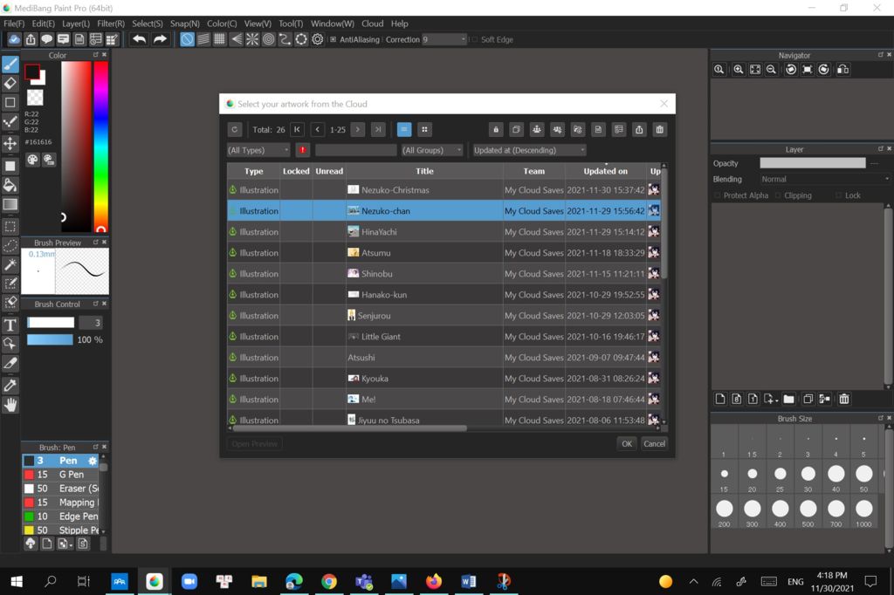Select the Eraser tool in the left toolbar

(10, 83)
